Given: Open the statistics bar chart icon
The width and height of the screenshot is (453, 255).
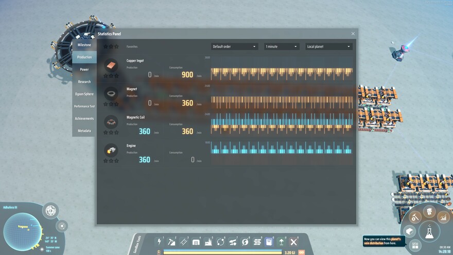Looking at the screenshot, I should point(444,217).
